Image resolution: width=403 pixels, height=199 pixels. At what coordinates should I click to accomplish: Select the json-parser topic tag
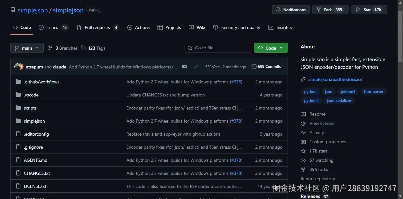373,92
